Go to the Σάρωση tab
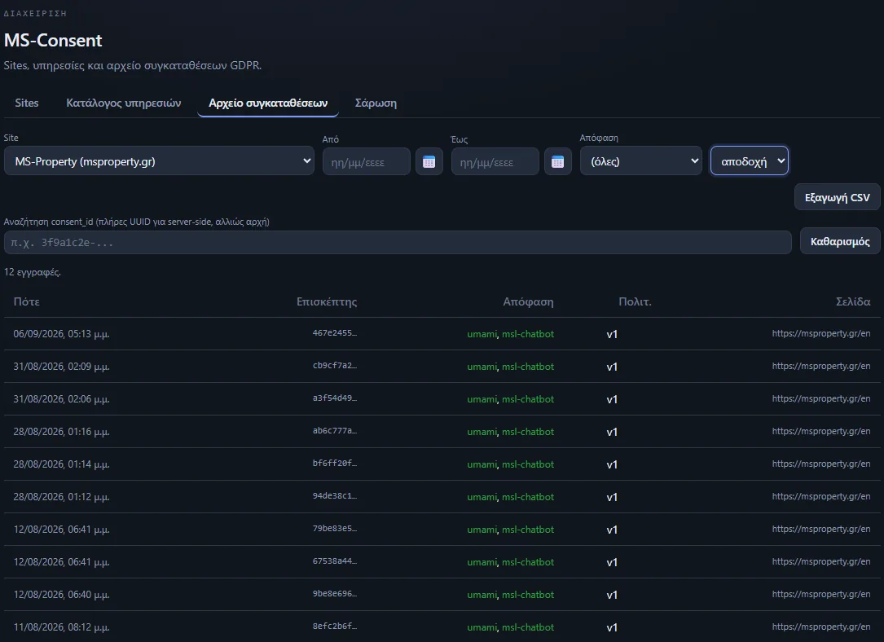The width and height of the screenshot is (884, 642). coord(376,103)
